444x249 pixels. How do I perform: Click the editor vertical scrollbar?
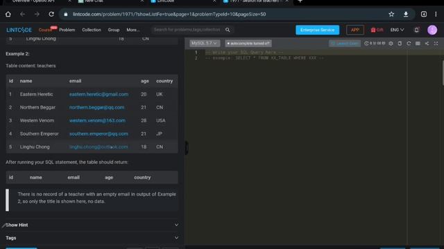443,73
